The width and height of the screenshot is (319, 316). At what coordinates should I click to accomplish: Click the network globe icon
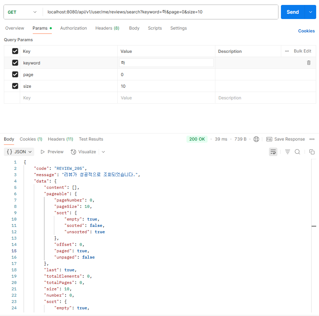pyautogui.click(x=256, y=139)
